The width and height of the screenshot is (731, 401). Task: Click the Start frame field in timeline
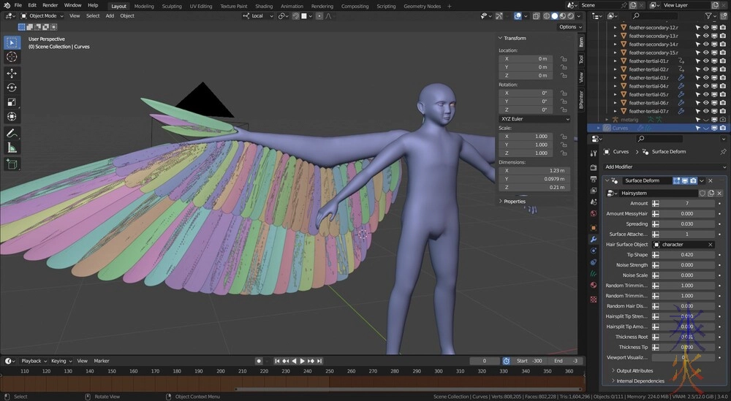[529, 361]
